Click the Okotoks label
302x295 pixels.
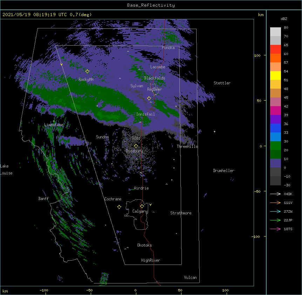(x=144, y=245)
